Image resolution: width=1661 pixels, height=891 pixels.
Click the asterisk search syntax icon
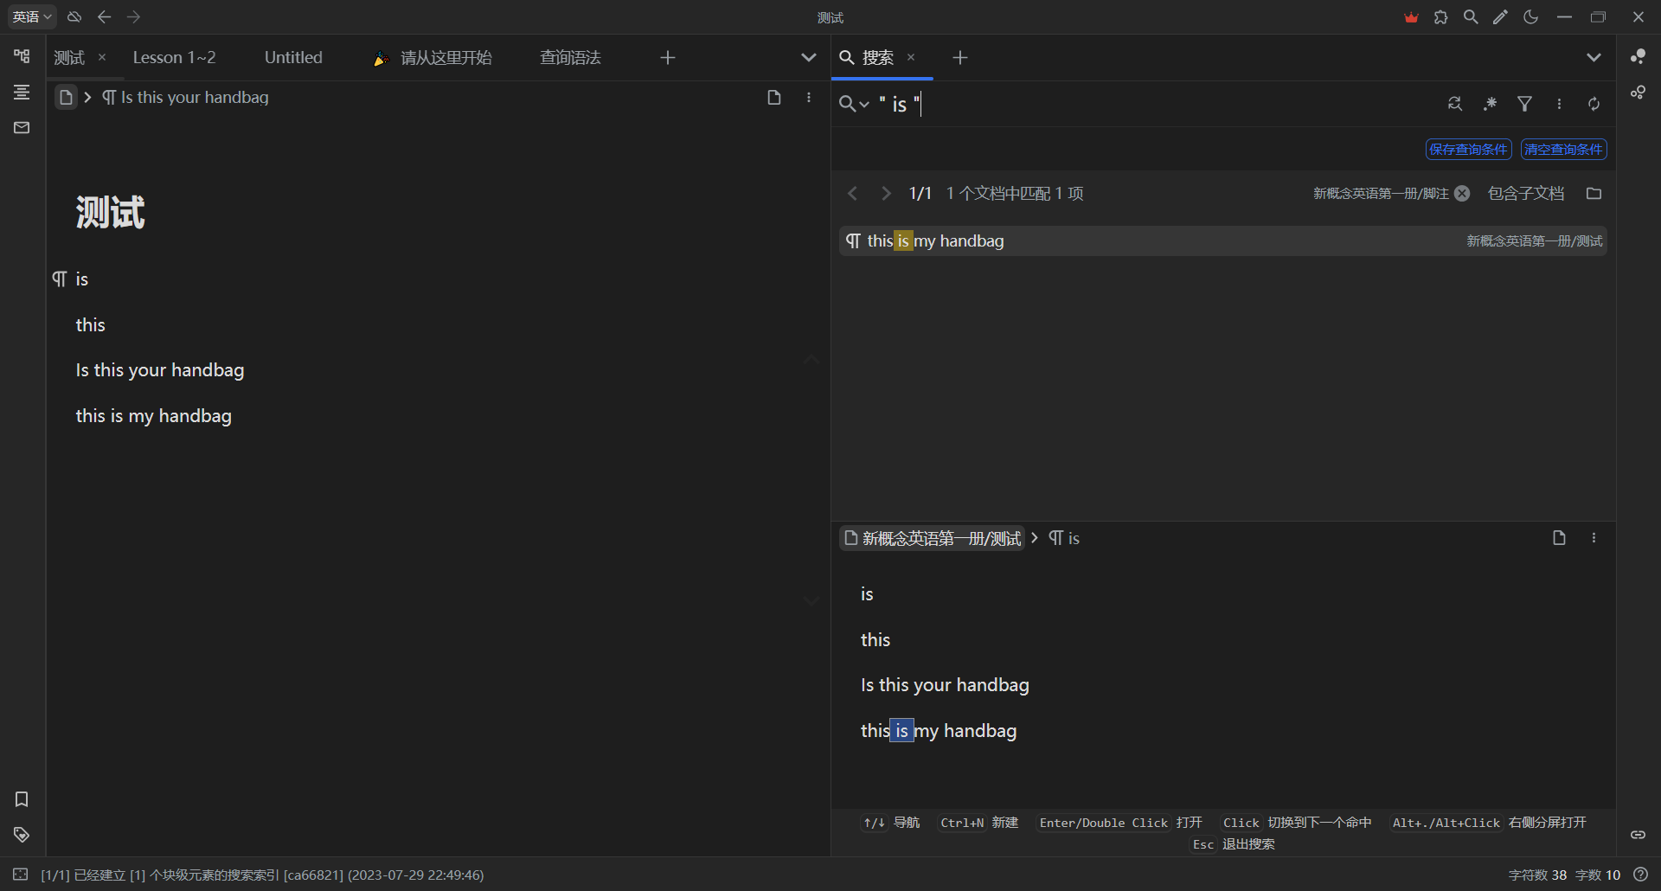[x=1490, y=104]
